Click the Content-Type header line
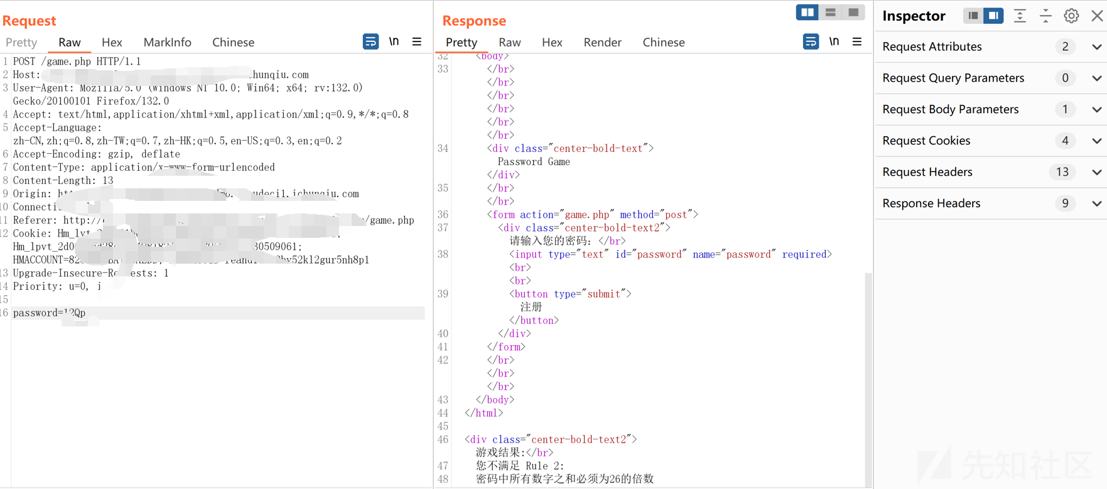Image resolution: width=1107 pixels, height=489 pixels. pyautogui.click(x=144, y=167)
